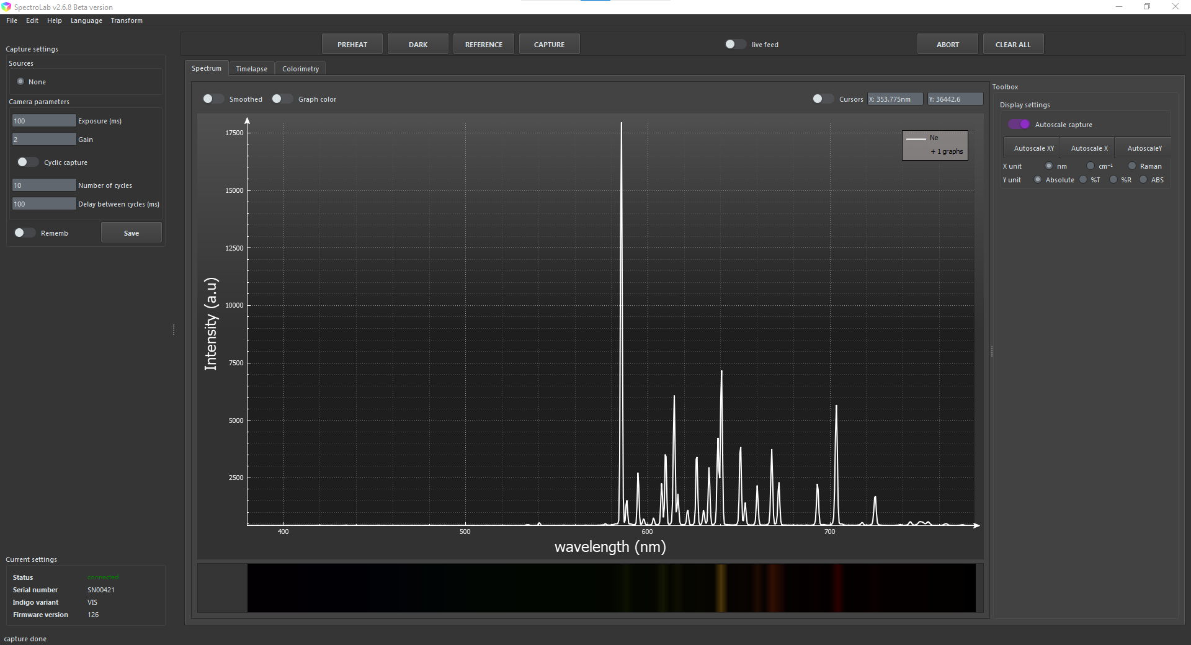Screen dimensions: 1191x645
Task: Disable the Autoscale capture toggle
Action: [x=1019, y=124]
